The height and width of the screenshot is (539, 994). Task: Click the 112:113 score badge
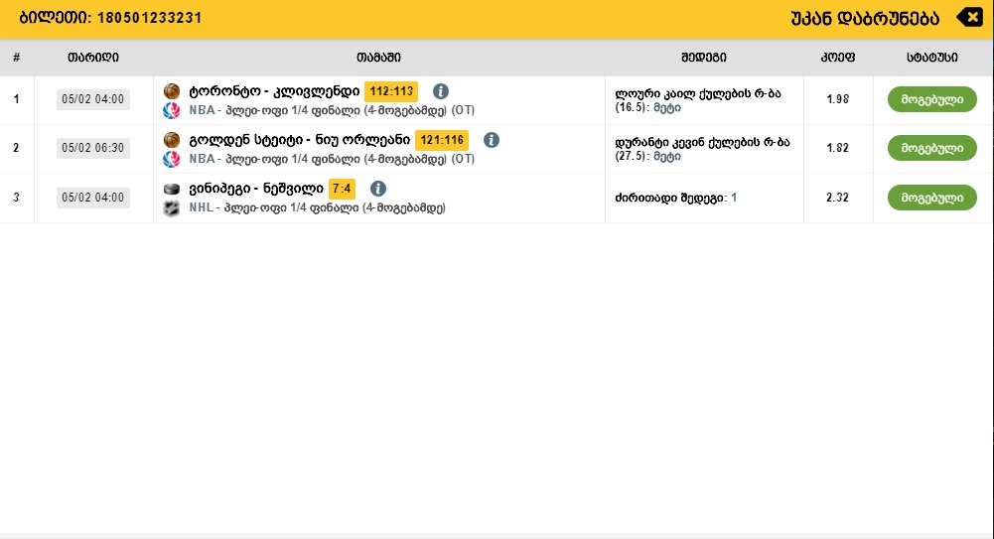[x=391, y=91]
